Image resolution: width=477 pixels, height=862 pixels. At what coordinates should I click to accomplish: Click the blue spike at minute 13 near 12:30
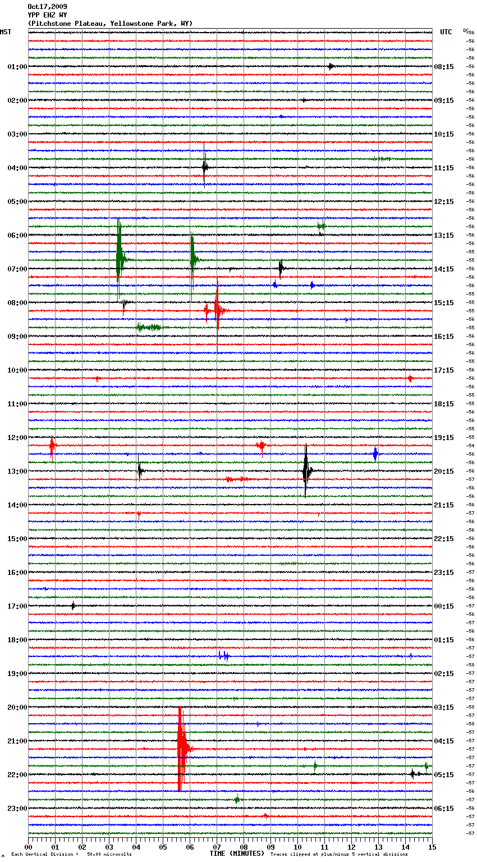tap(375, 453)
